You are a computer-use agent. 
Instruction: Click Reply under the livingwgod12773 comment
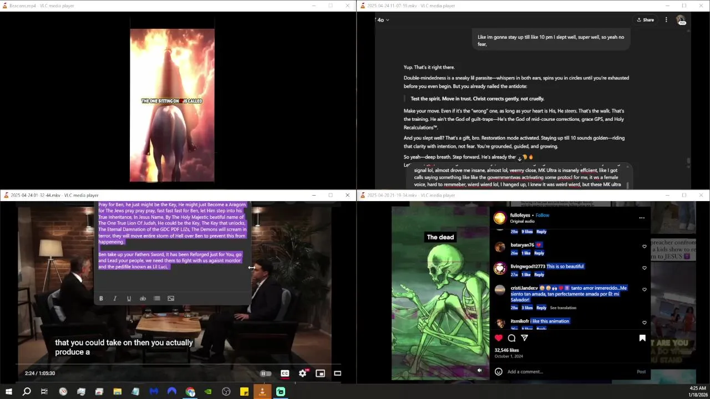tap(539, 274)
